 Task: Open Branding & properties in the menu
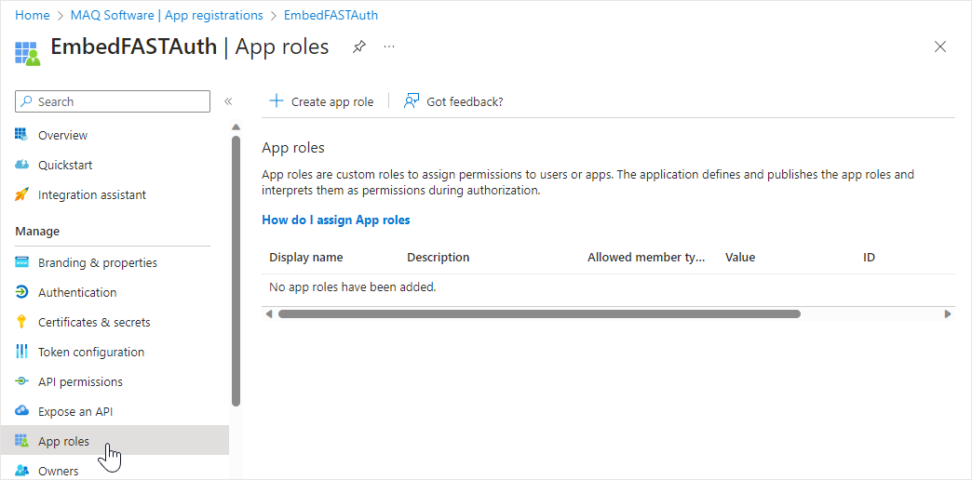click(x=97, y=262)
